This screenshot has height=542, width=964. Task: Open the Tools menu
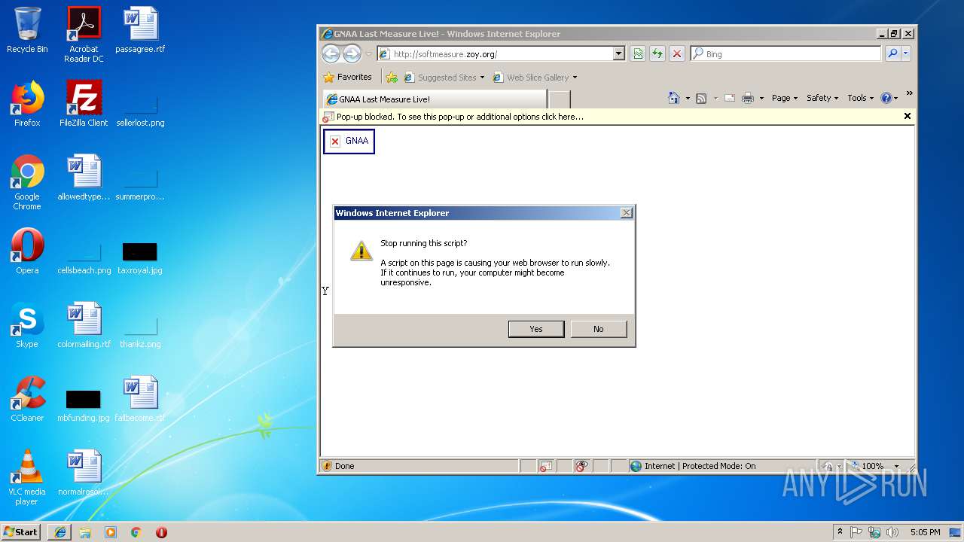(861, 98)
